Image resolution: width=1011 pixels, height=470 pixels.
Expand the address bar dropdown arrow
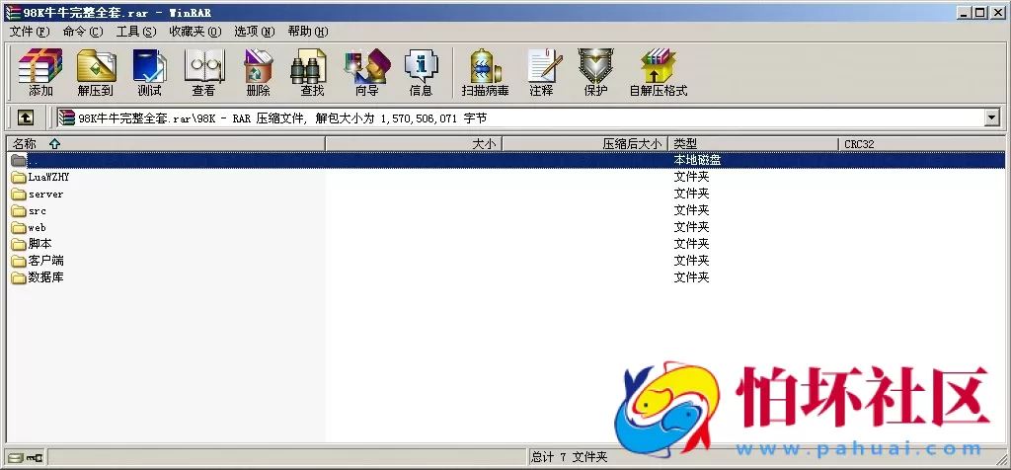pyautogui.click(x=992, y=117)
